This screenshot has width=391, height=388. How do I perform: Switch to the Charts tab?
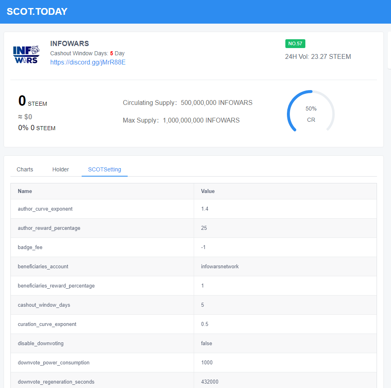pos(25,169)
